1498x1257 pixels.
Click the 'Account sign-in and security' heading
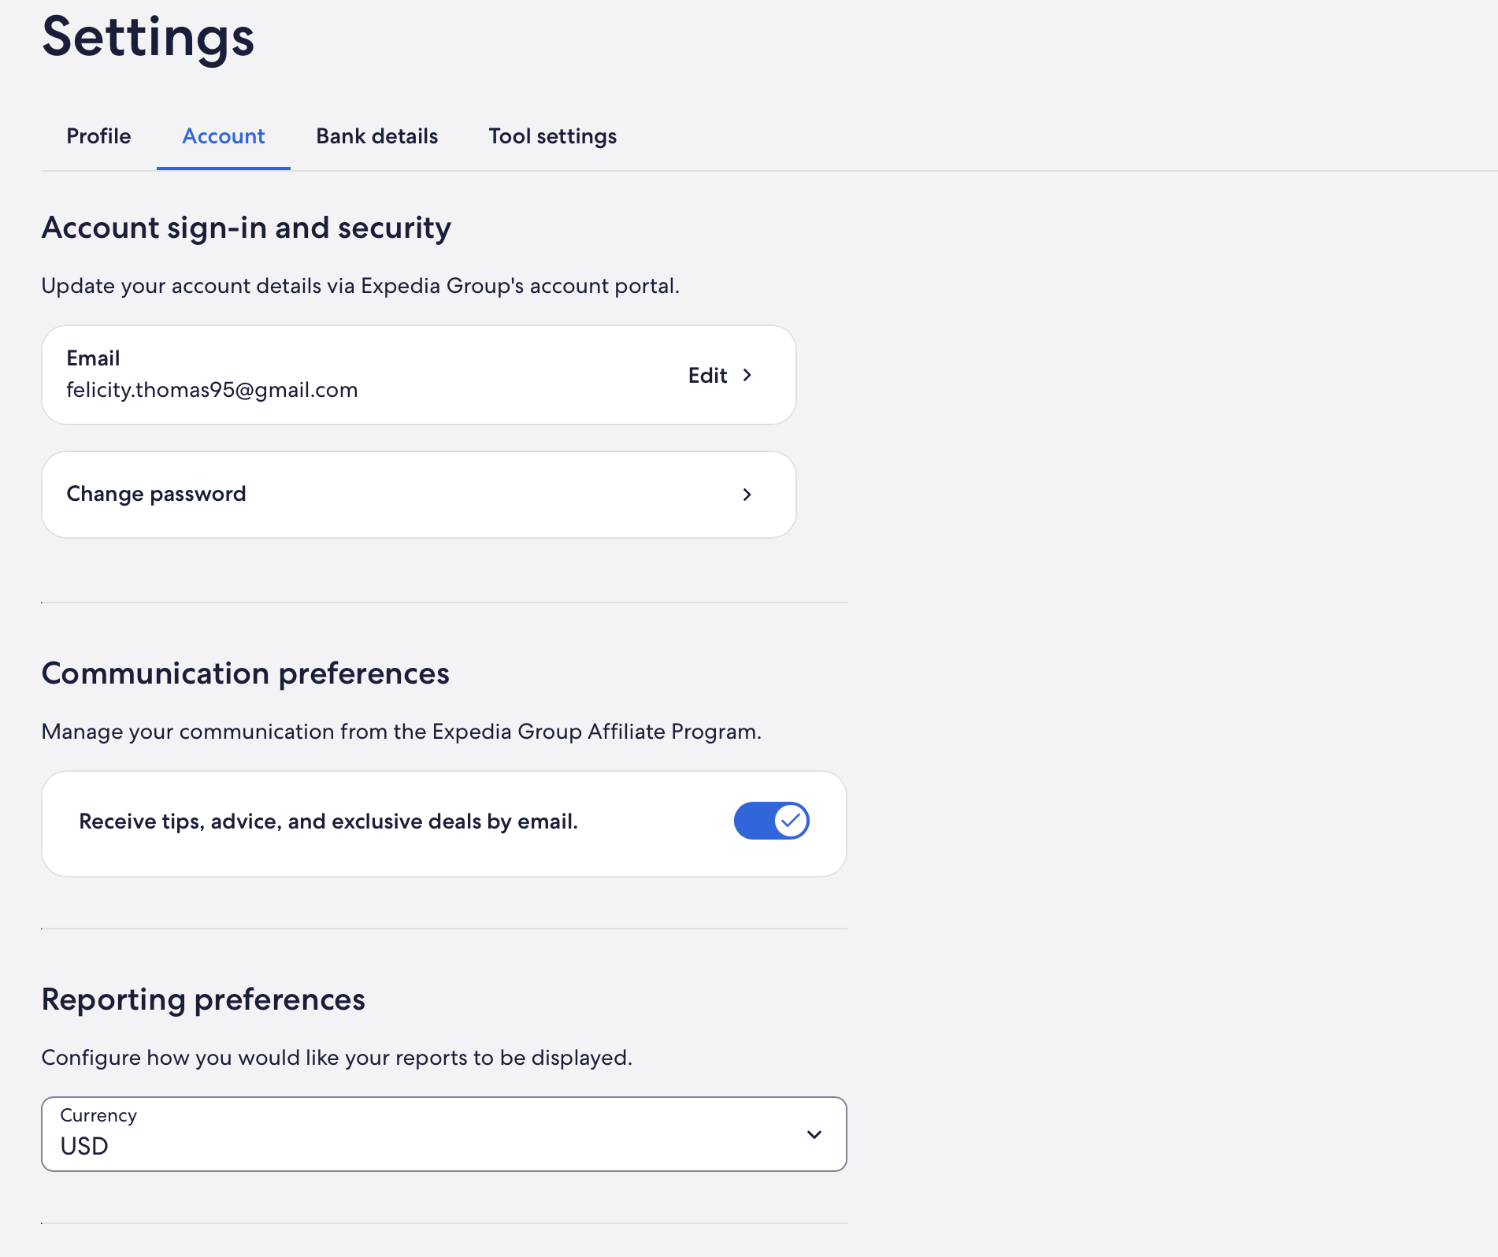click(x=246, y=228)
